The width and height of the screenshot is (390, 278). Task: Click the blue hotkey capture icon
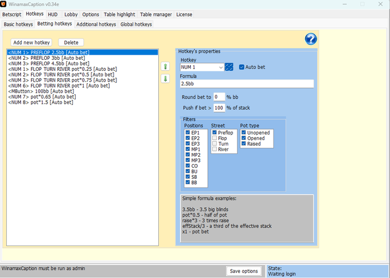pyautogui.click(x=229, y=67)
